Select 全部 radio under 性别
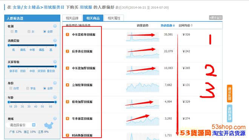The height and width of the screenshot is (140, 249). tap(45, 32)
